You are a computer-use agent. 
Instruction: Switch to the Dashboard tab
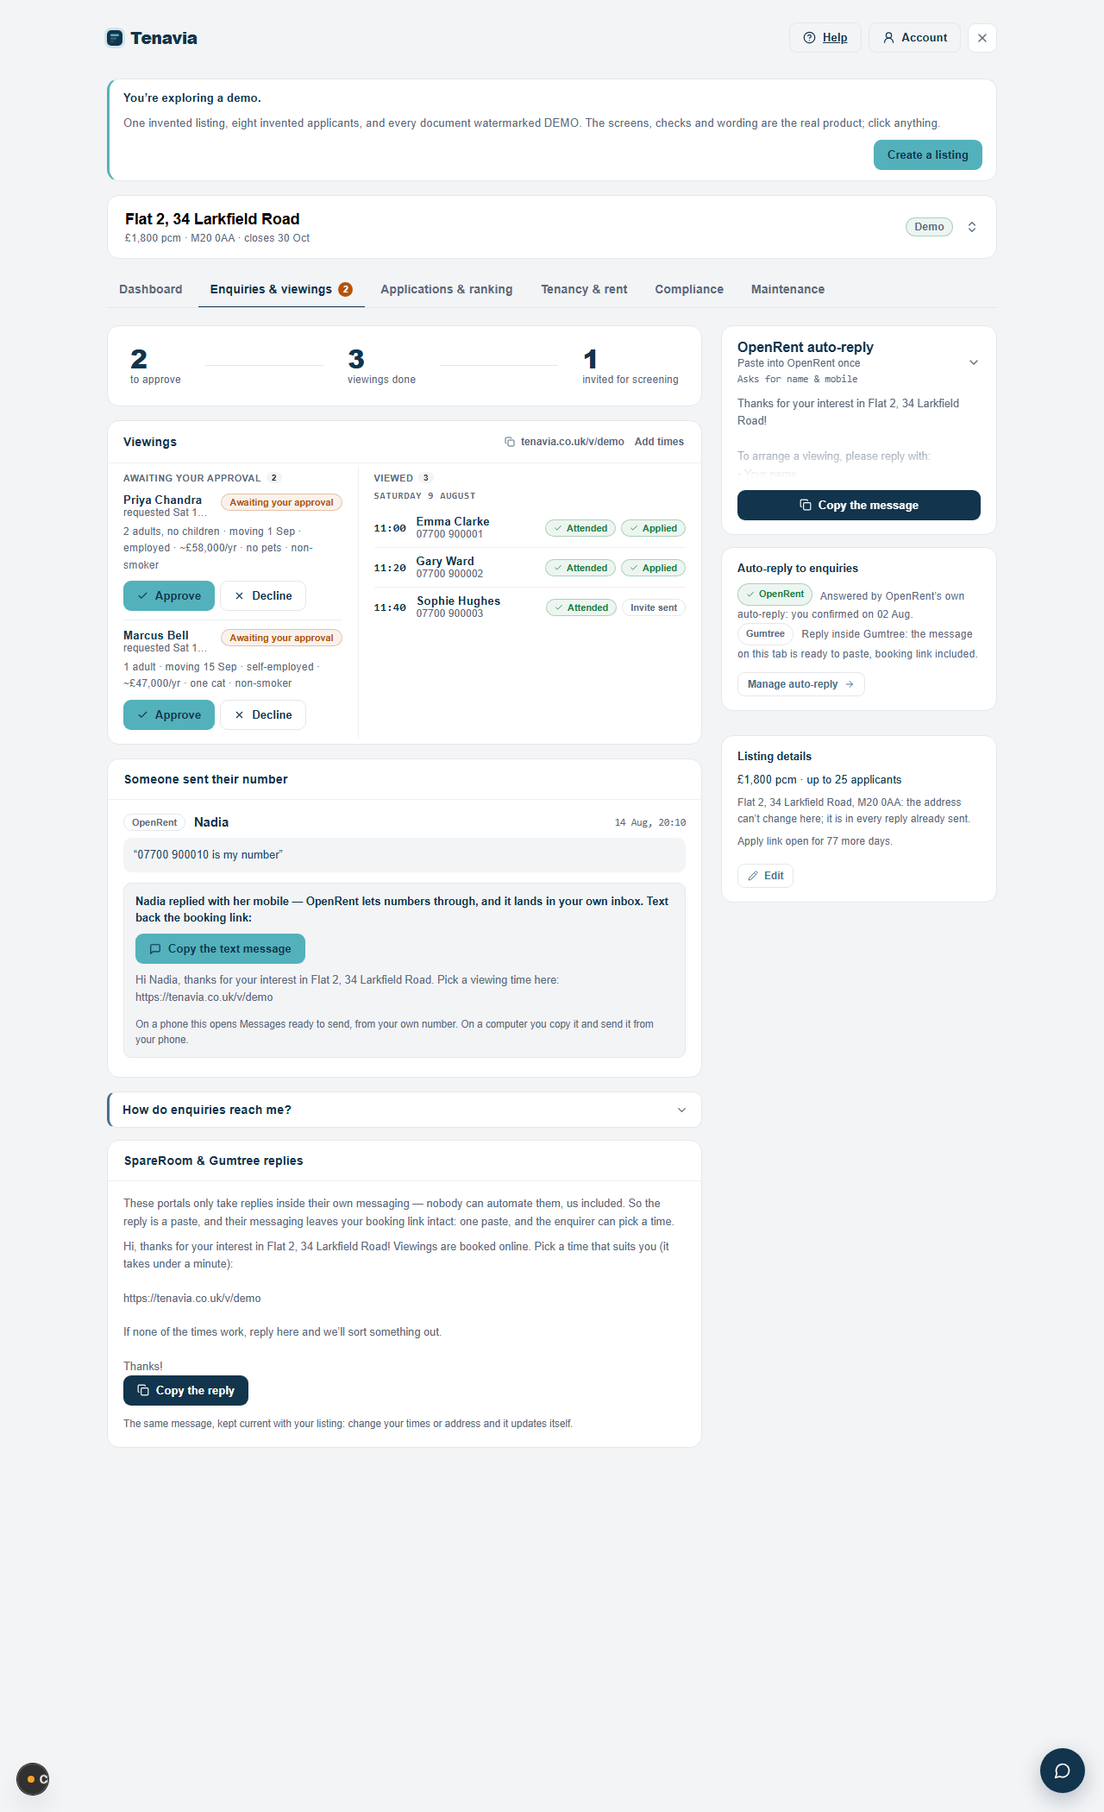tap(151, 290)
